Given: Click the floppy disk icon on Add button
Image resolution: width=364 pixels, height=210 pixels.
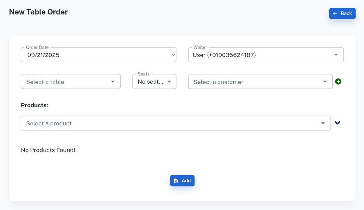Looking at the screenshot, I should point(176,181).
